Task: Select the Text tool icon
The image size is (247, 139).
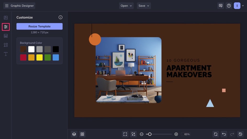Action: click(x=6, y=54)
